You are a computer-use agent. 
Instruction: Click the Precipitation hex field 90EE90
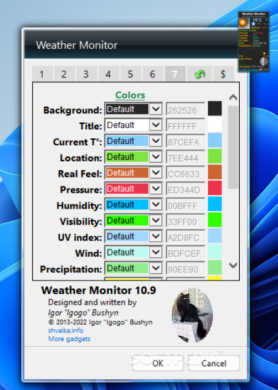pos(186,269)
